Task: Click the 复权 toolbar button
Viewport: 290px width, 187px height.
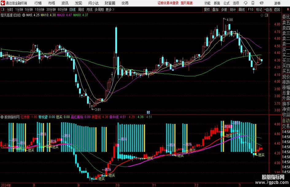Action: click(207, 10)
